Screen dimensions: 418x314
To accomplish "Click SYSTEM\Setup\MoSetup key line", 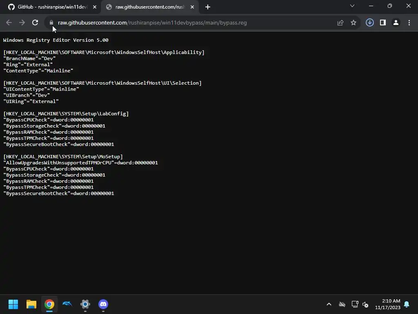I will 63,157.
